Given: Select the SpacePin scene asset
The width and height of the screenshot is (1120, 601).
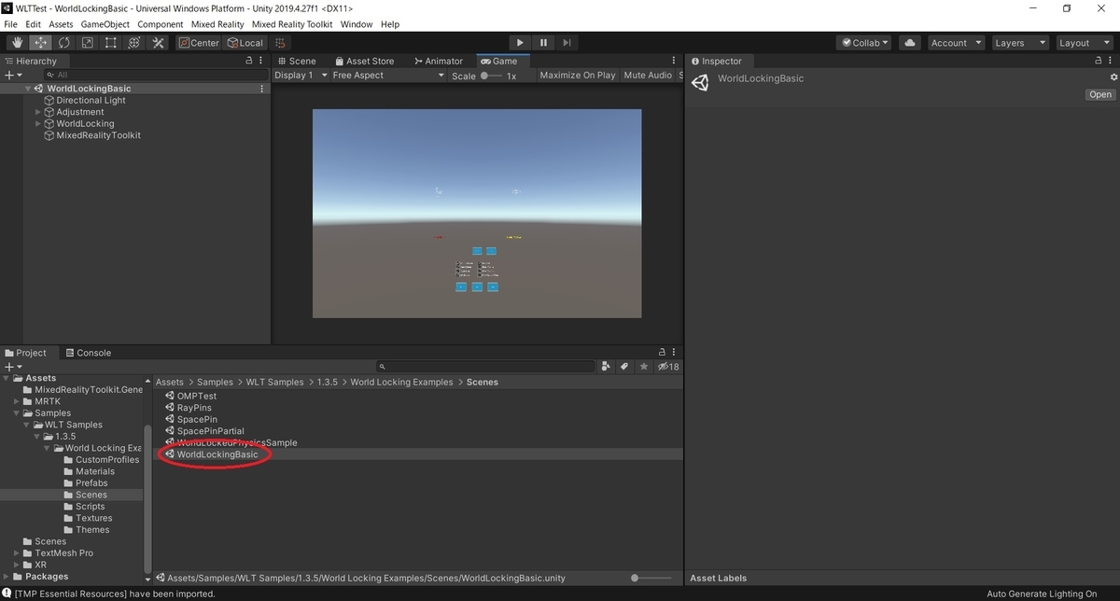Looking at the screenshot, I should [x=197, y=419].
